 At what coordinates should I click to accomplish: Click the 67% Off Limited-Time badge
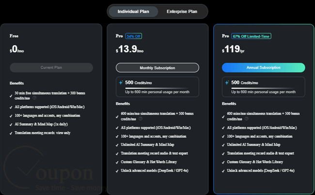(251, 36)
